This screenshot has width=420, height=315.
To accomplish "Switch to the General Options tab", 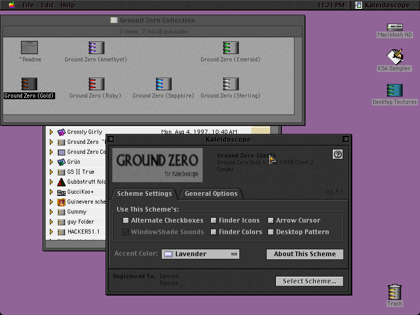I will pyautogui.click(x=211, y=194).
